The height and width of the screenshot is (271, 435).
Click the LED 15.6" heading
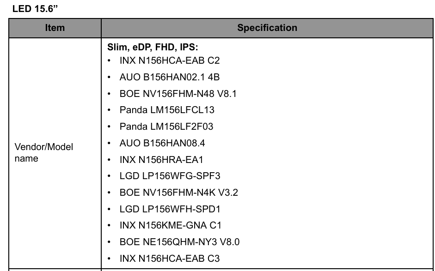(35, 9)
